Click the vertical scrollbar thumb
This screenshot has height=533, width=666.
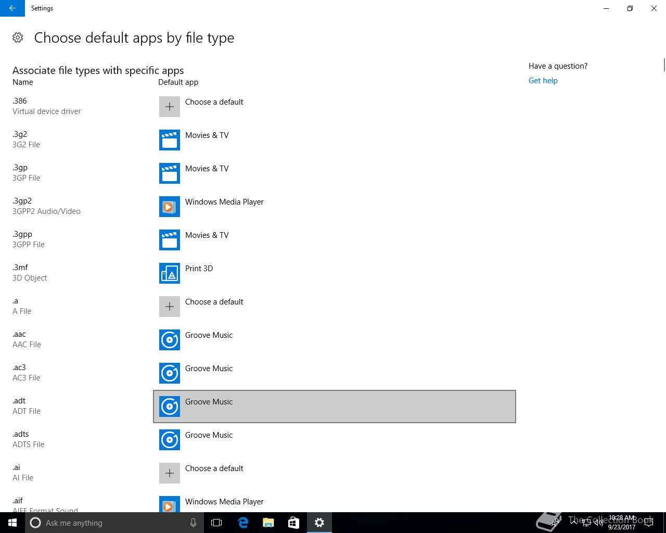[x=664, y=65]
